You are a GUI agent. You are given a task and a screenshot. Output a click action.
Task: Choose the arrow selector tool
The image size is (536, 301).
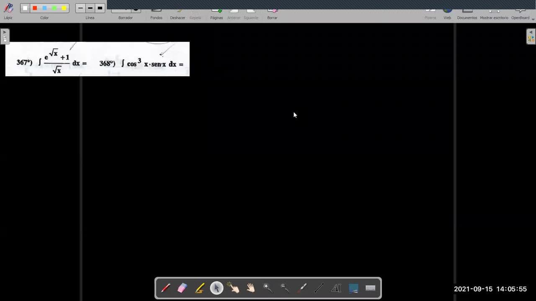[x=216, y=288]
